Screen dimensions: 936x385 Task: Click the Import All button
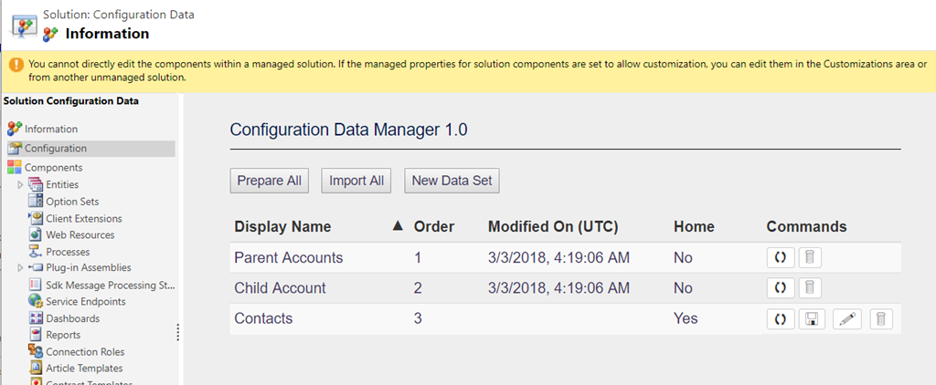pyautogui.click(x=356, y=181)
